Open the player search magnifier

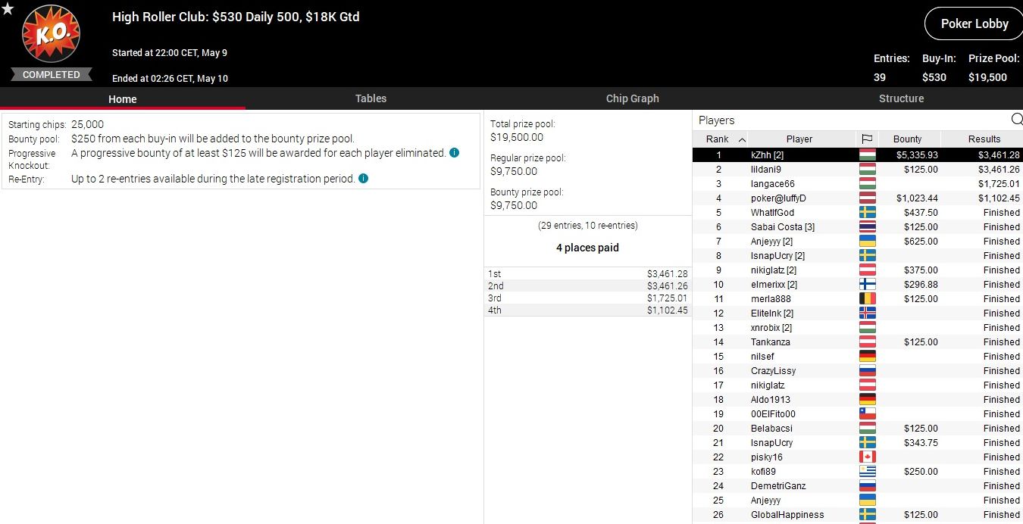click(x=1016, y=120)
